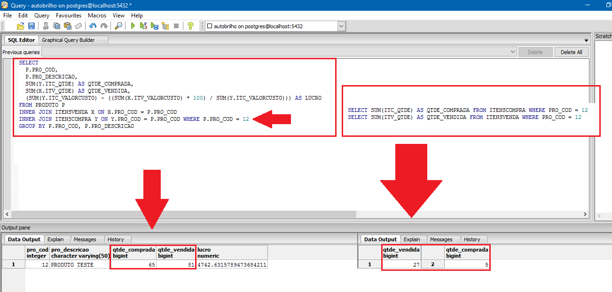Click the cell with value 81
This screenshot has height=292, width=612.
tap(176, 265)
